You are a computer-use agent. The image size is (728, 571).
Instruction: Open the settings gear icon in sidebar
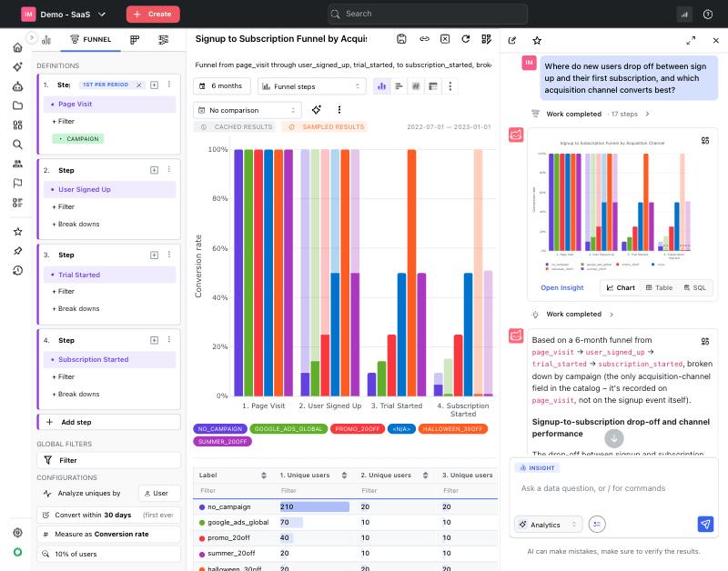pyautogui.click(x=17, y=533)
